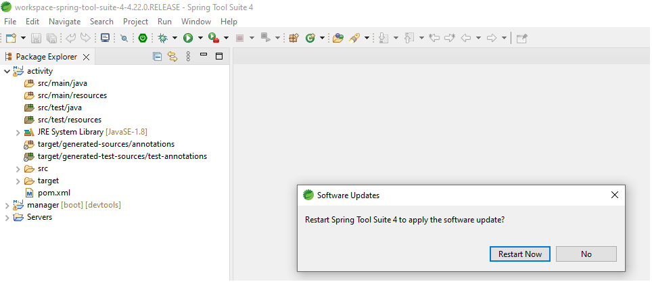Click the New Java Package icon
Viewport: 652px width, 282px height.
[294, 38]
